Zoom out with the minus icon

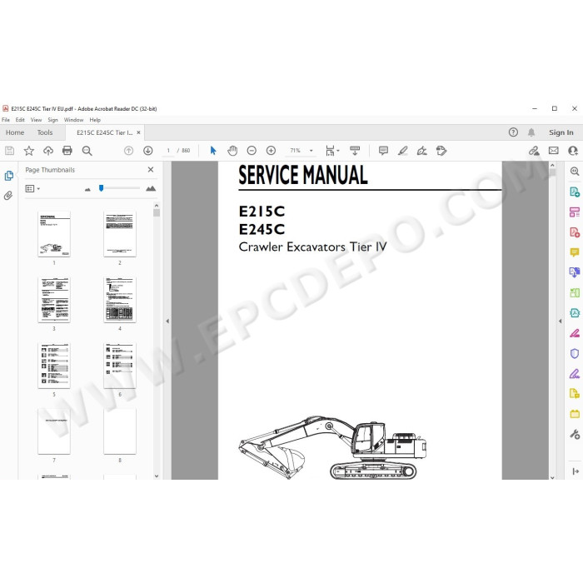coord(252,151)
